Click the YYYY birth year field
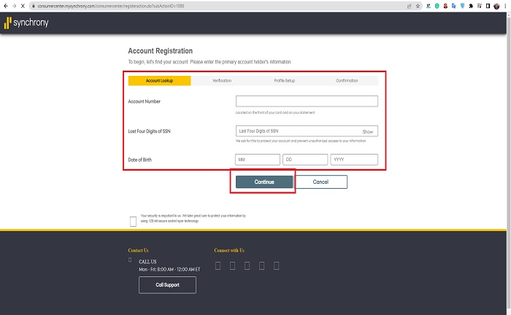 354,160
